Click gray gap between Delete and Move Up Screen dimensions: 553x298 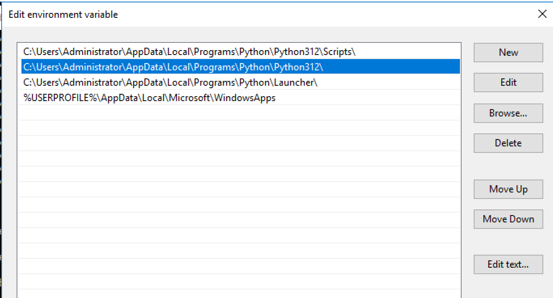508,166
